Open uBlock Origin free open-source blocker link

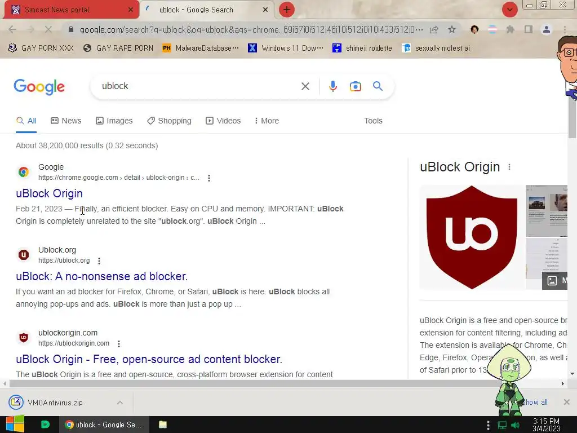pos(149,359)
